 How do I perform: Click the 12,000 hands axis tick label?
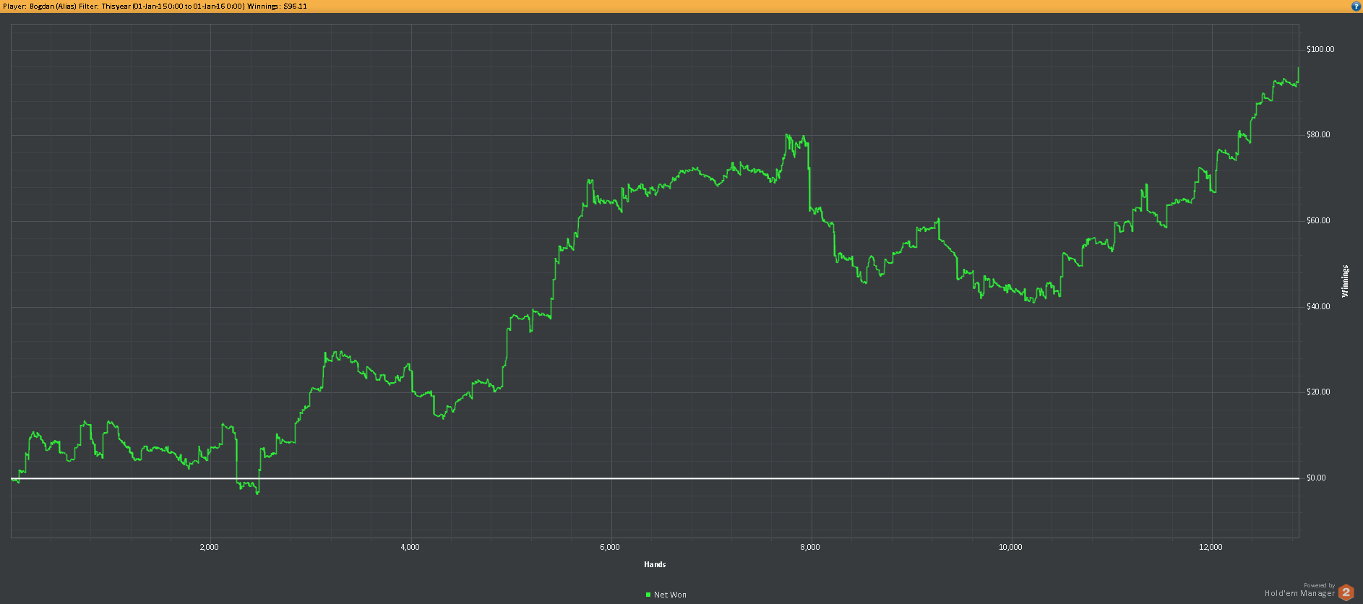click(1211, 547)
